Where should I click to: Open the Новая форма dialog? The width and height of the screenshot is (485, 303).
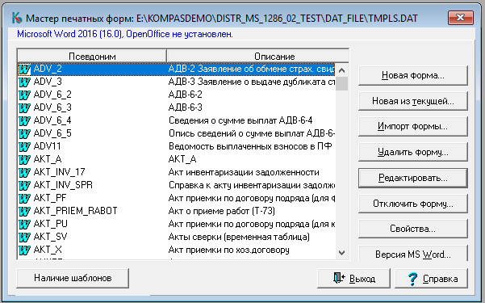click(x=413, y=75)
